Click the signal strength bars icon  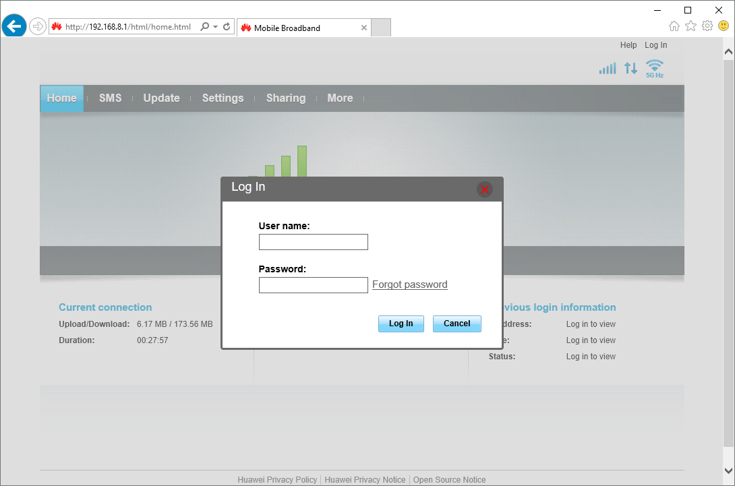click(x=608, y=68)
